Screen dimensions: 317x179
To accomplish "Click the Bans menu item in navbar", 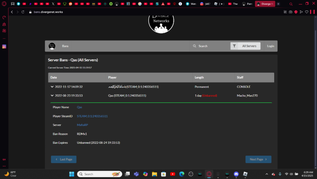I will click(65, 46).
